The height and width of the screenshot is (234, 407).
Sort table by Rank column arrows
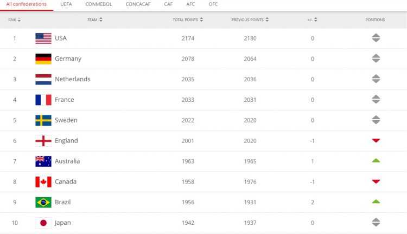pyautogui.click(x=20, y=20)
